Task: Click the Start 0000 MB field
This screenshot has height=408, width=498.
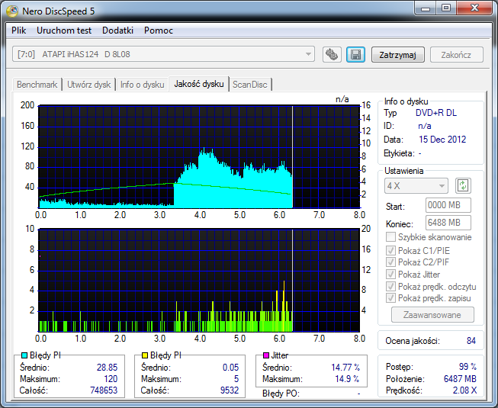Action: (x=448, y=205)
